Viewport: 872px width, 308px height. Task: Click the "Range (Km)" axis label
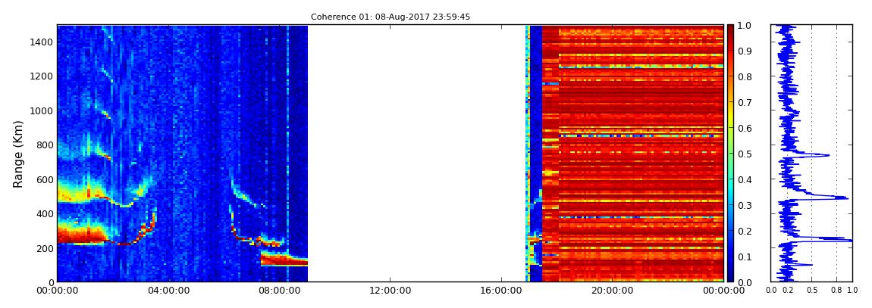click(18, 153)
